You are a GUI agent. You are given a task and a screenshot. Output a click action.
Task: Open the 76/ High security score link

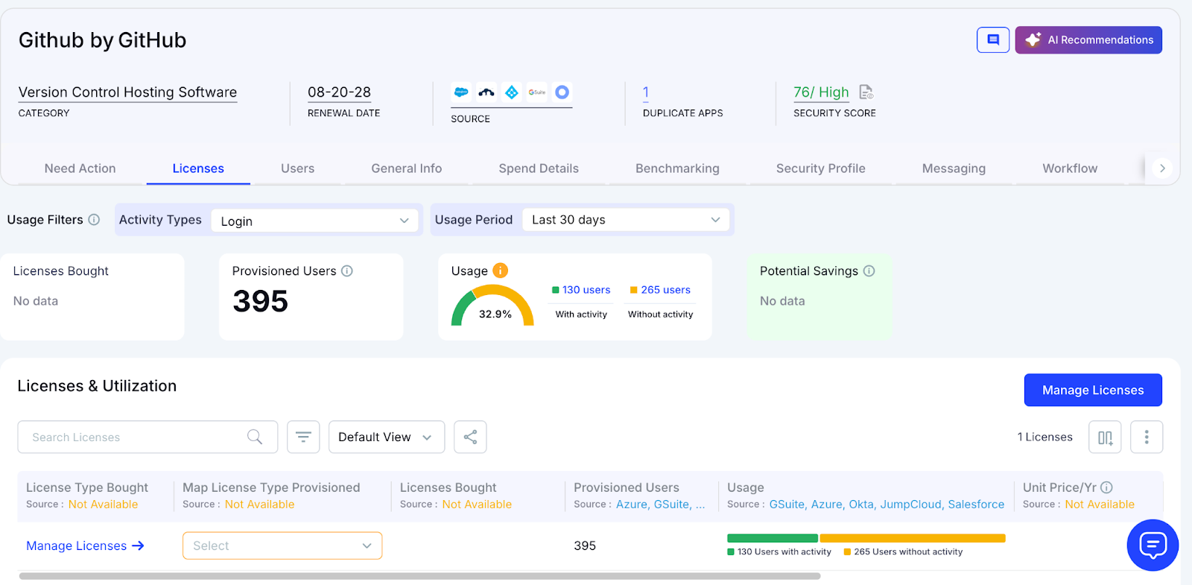[x=821, y=92]
